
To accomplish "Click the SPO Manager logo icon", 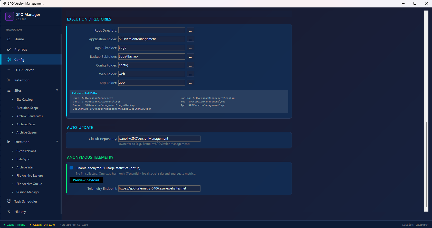I will click(x=9, y=16).
